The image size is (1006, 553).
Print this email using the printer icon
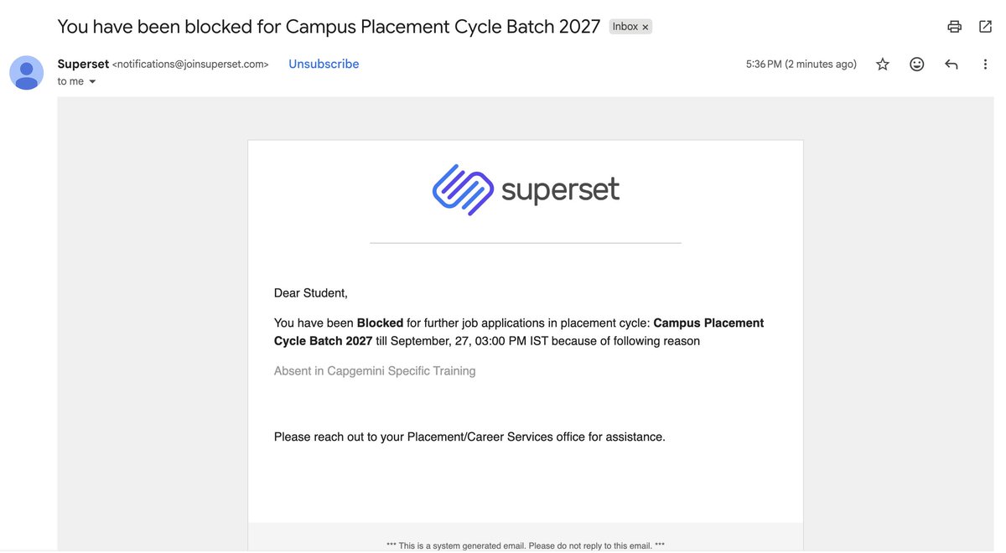pos(954,27)
